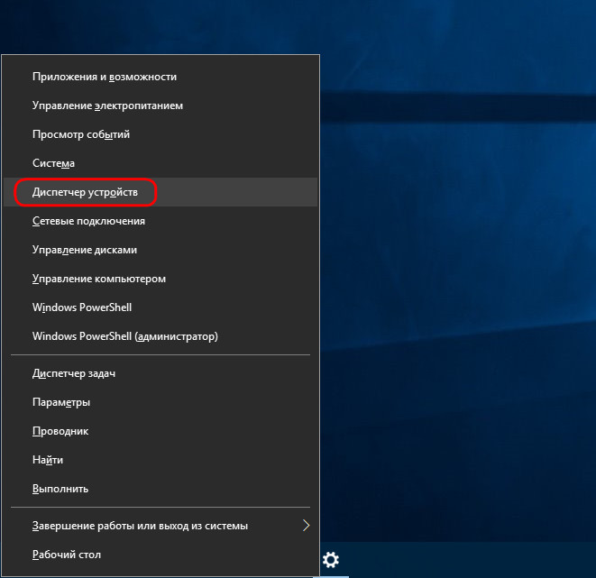Launch Windows PowerShell (администратор)
The image size is (596, 578).
(160, 336)
